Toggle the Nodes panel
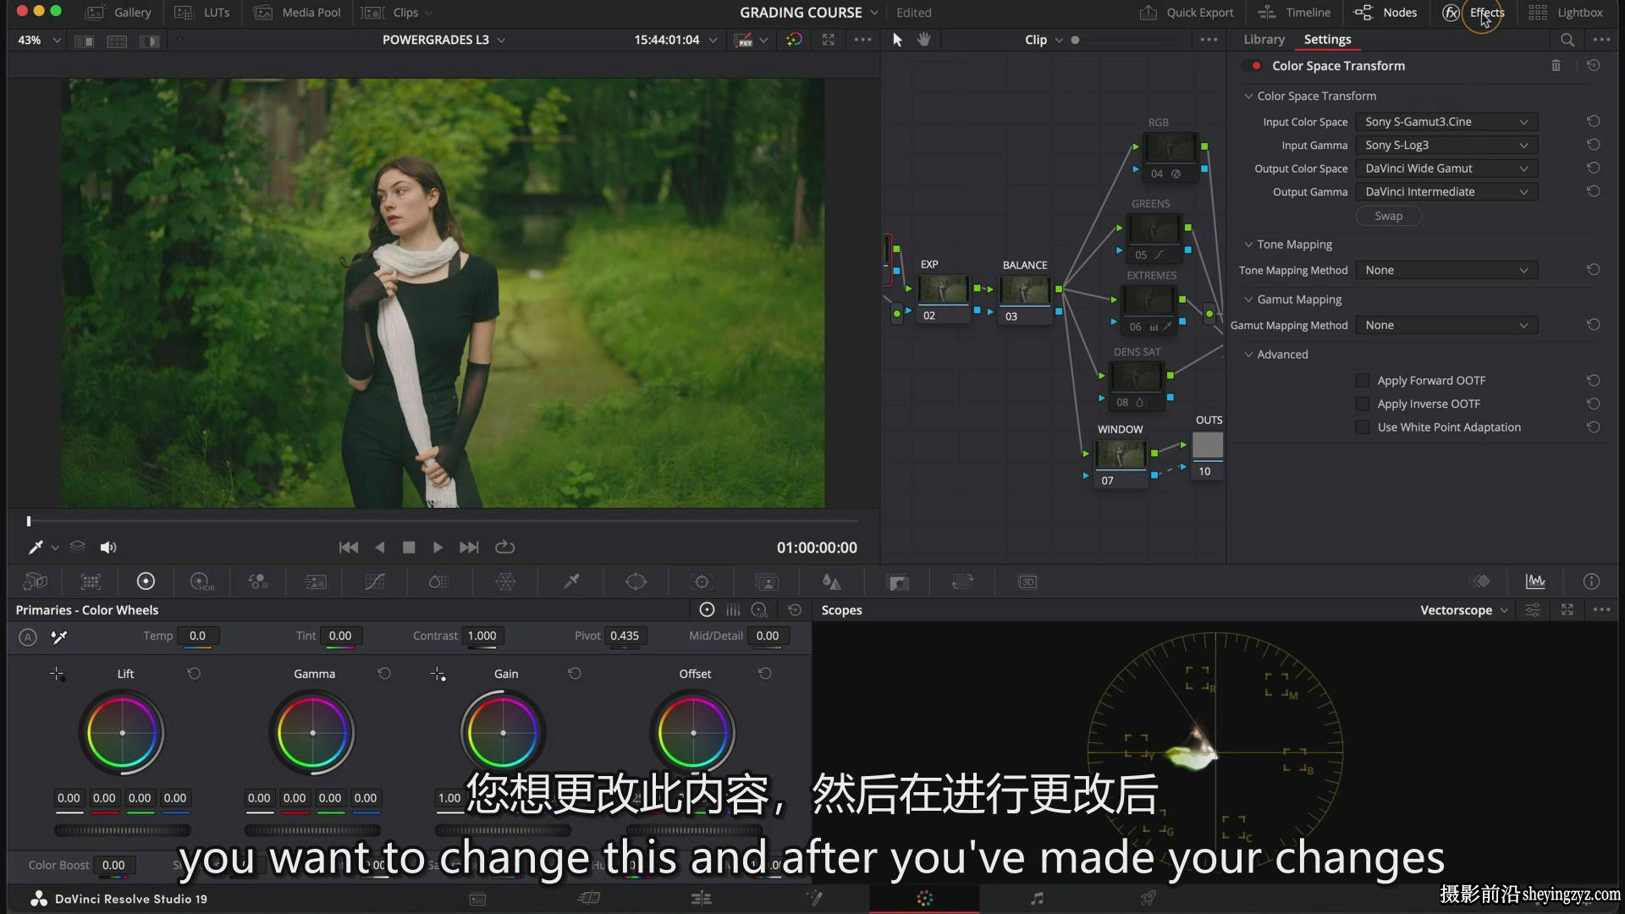This screenshot has width=1625, height=914. click(1385, 13)
